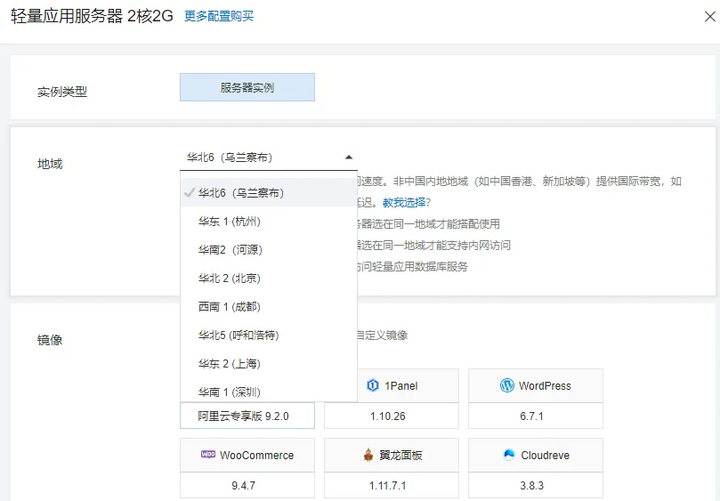Collapse the 地域 region dropdown arrow

[349, 158]
